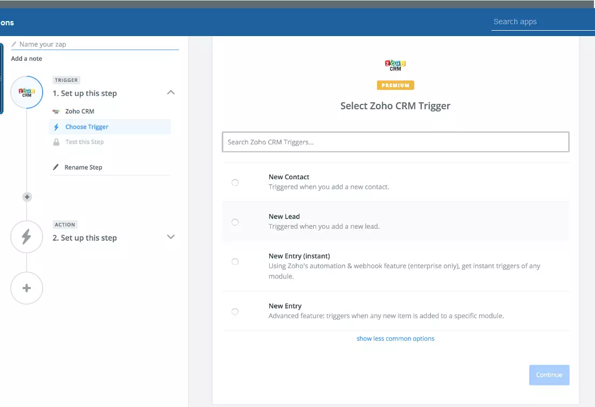Choose the New Entry (instant) radio option
Image resolution: width=595 pixels, height=407 pixels.
point(235,262)
